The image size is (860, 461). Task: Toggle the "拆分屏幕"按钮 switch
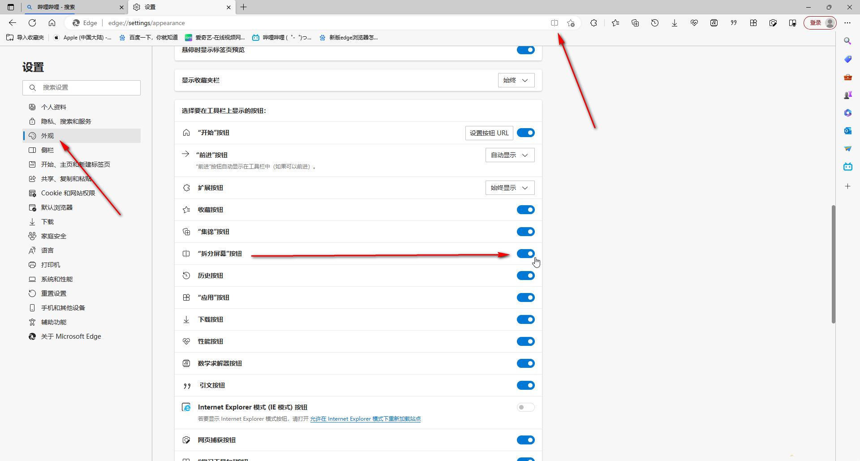point(526,254)
